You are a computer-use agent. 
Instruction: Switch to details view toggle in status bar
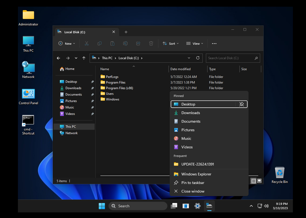coord(254,181)
